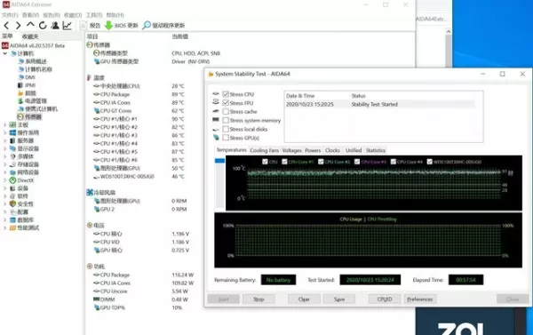This screenshot has width=533, height=335.
Task: Expand the 主板 tree node
Action: (x=5, y=124)
